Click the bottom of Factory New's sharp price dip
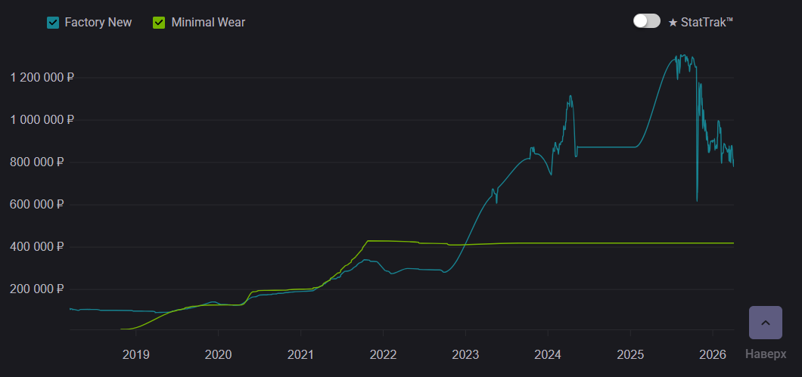Viewport: 802px width, 377px height. click(x=697, y=200)
